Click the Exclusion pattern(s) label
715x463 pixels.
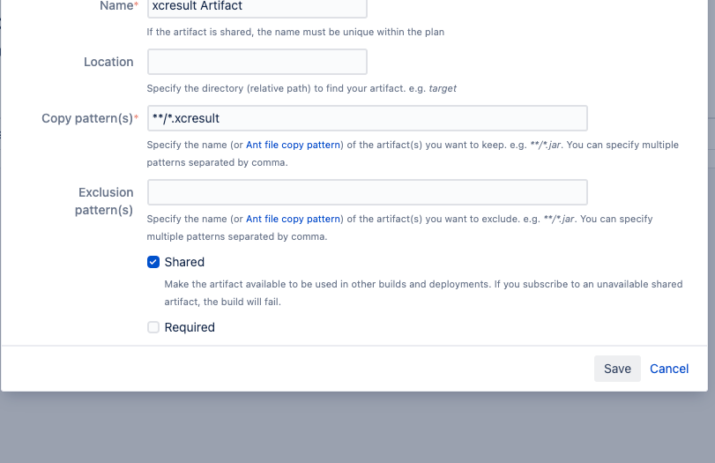click(104, 201)
